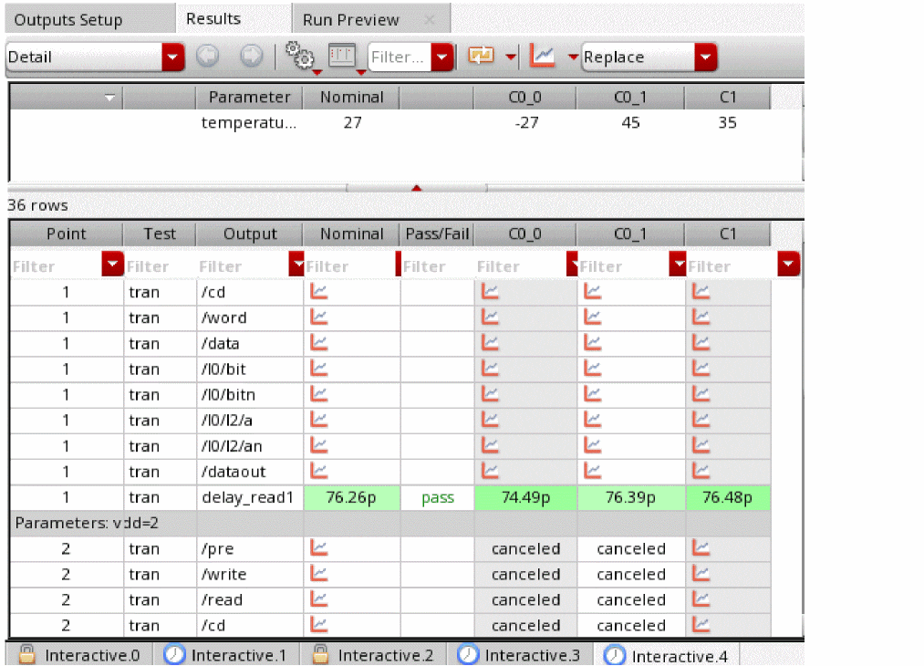Click the column configuration icon

click(x=340, y=56)
